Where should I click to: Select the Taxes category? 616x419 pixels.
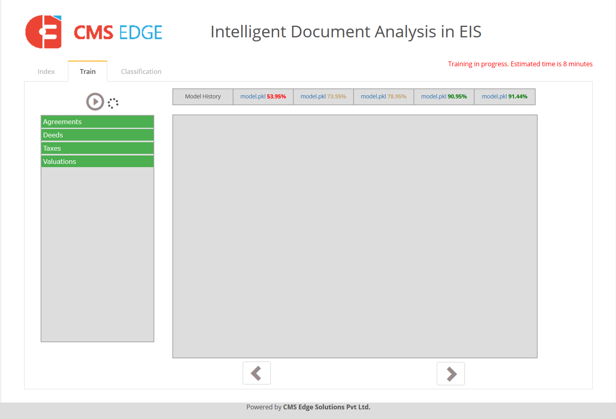pos(97,148)
